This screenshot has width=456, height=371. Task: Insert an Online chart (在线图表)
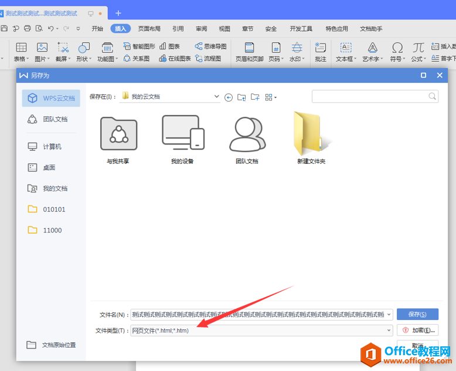[175, 59]
